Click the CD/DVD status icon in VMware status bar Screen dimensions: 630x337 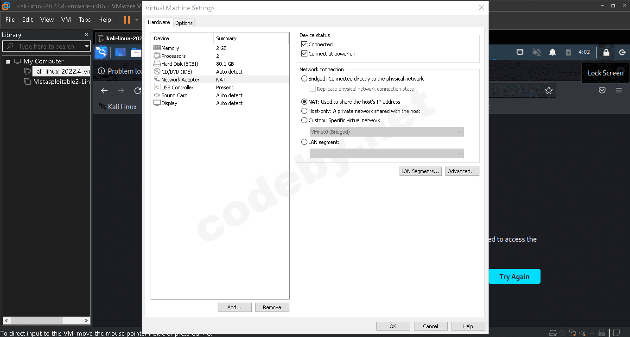coord(563,333)
